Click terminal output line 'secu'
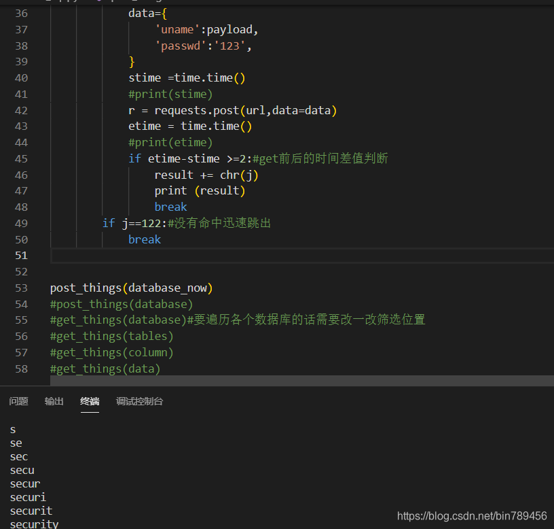This screenshot has width=554, height=529. [x=22, y=471]
